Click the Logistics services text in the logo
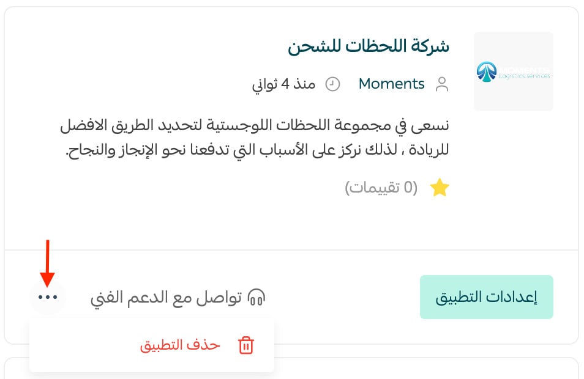Viewport: 584px width, 379px height. (x=524, y=76)
